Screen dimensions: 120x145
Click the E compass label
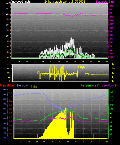pos(113,77)
